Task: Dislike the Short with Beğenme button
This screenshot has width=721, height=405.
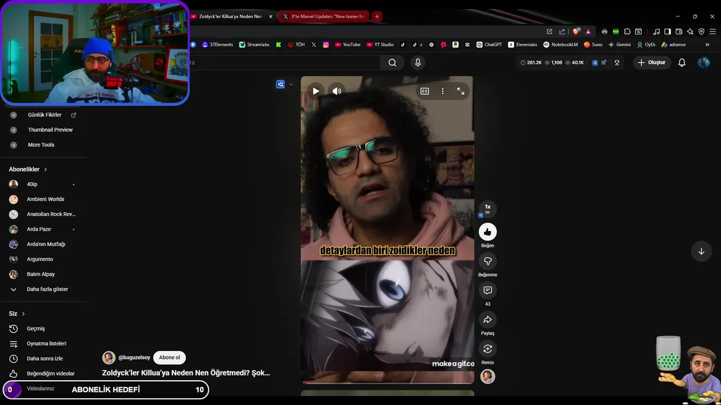Action: tap(488, 261)
